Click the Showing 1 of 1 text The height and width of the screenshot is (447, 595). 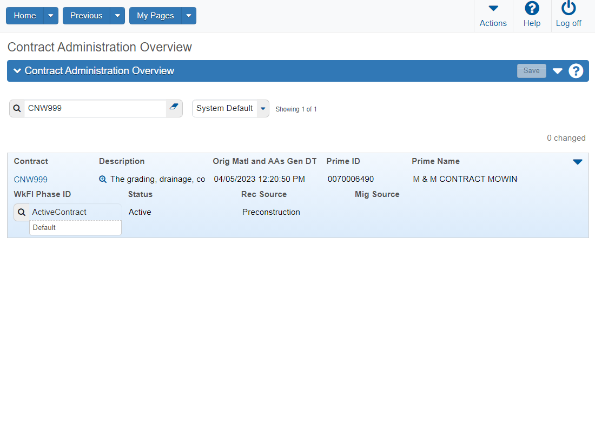296,109
